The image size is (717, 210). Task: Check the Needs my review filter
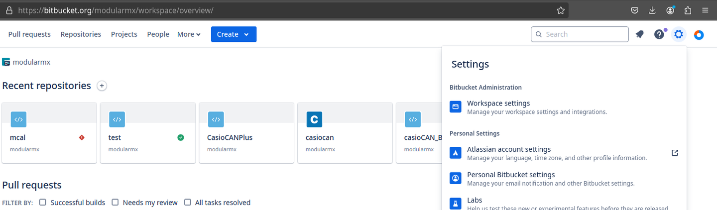(115, 202)
